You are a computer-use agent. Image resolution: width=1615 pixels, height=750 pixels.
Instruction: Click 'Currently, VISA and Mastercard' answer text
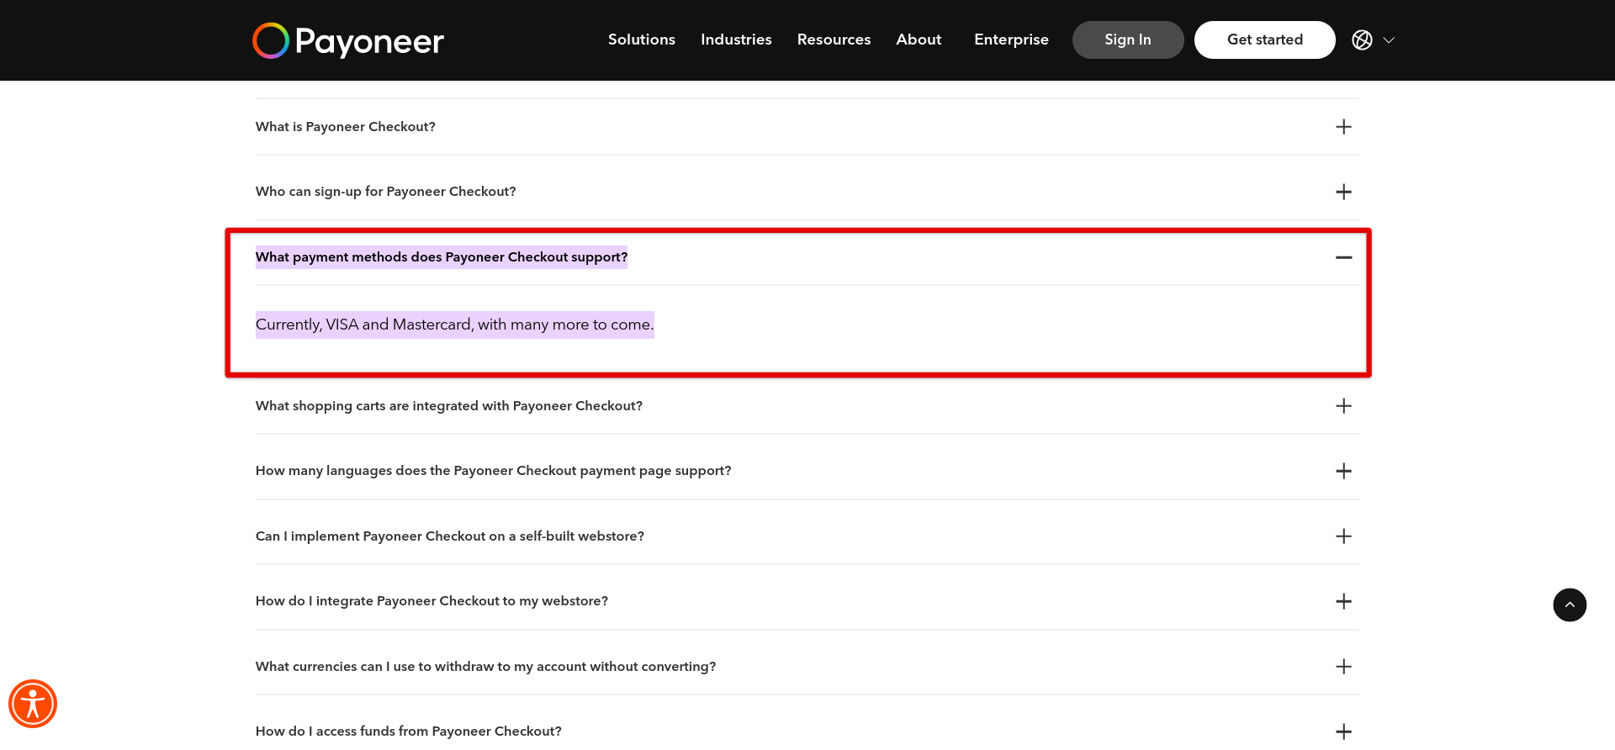(x=454, y=325)
